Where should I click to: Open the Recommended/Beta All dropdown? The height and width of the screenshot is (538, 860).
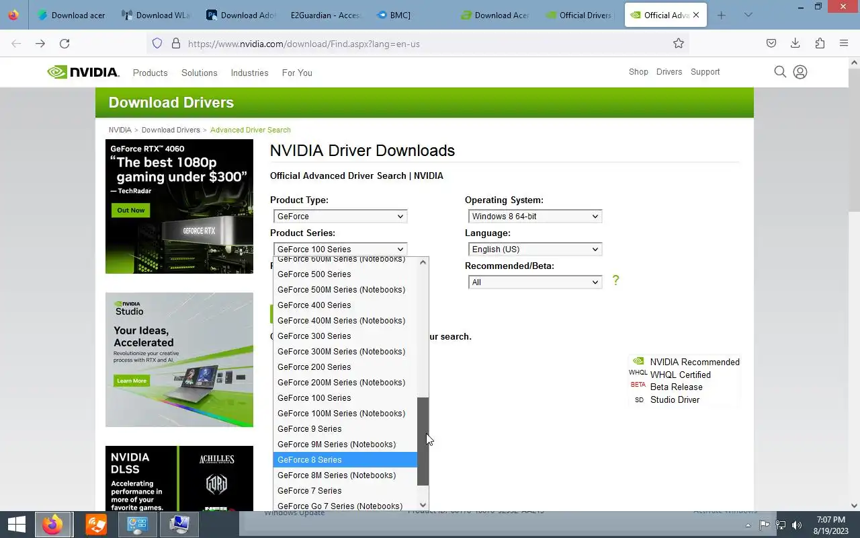click(535, 282)
